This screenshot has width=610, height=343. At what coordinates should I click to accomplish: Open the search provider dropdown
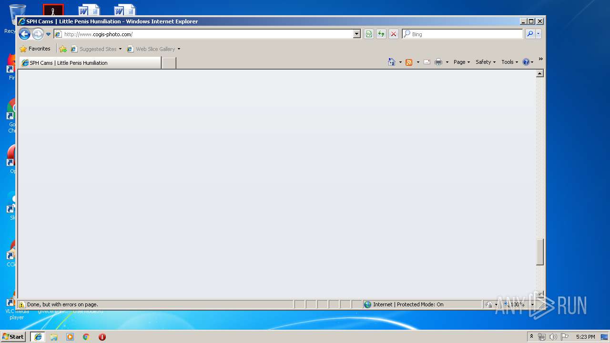point(538,34)
